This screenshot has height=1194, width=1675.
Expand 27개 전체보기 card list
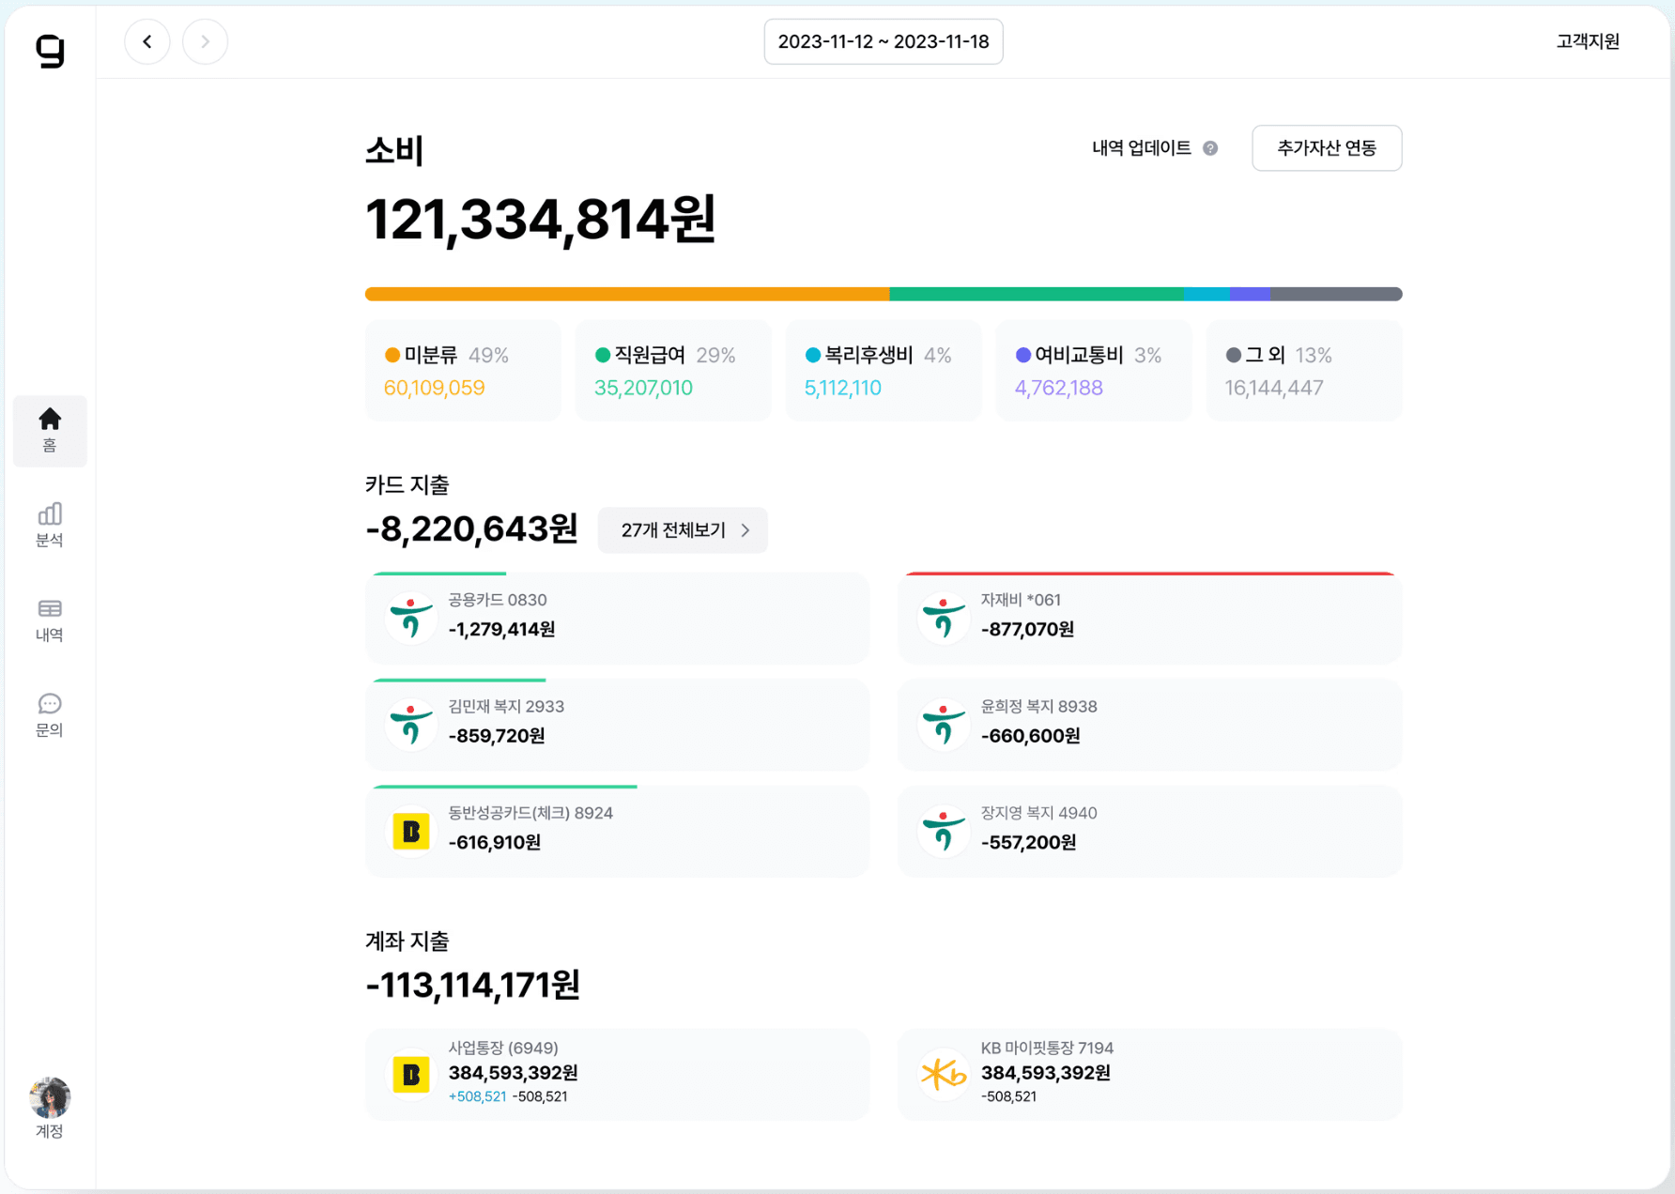coord(683,530)
